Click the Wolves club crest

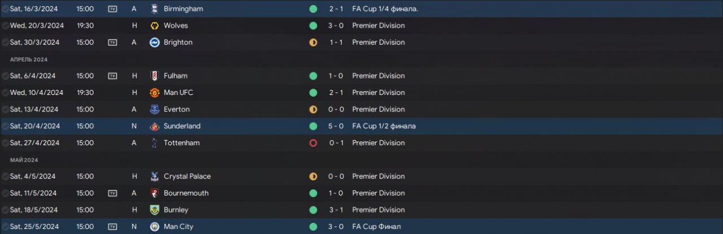pos(154,25)
